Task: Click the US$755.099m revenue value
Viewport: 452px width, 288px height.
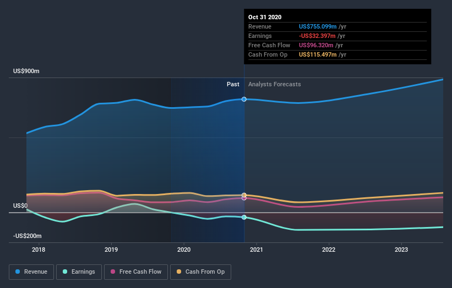Action: [x=318, y=26]
